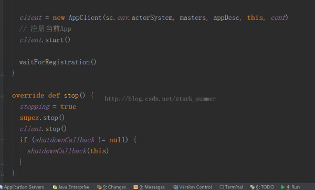Open the 0: Messages tool window
This screenshot has height=190, width=315.
[x=149, y=187]
